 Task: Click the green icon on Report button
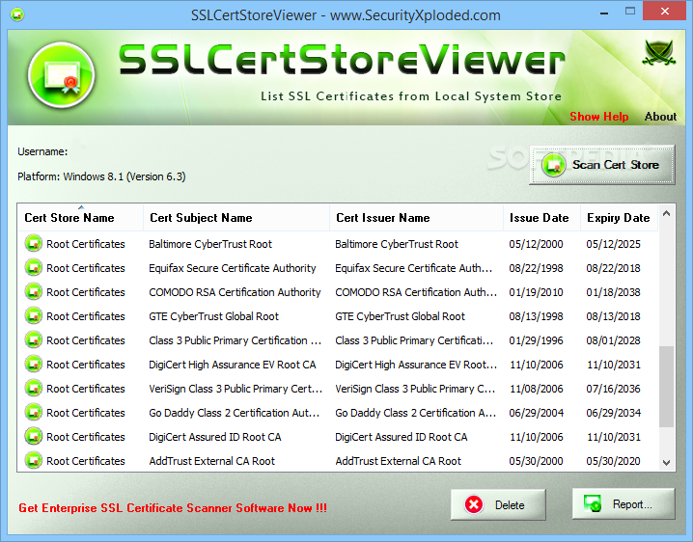(593, 503)
